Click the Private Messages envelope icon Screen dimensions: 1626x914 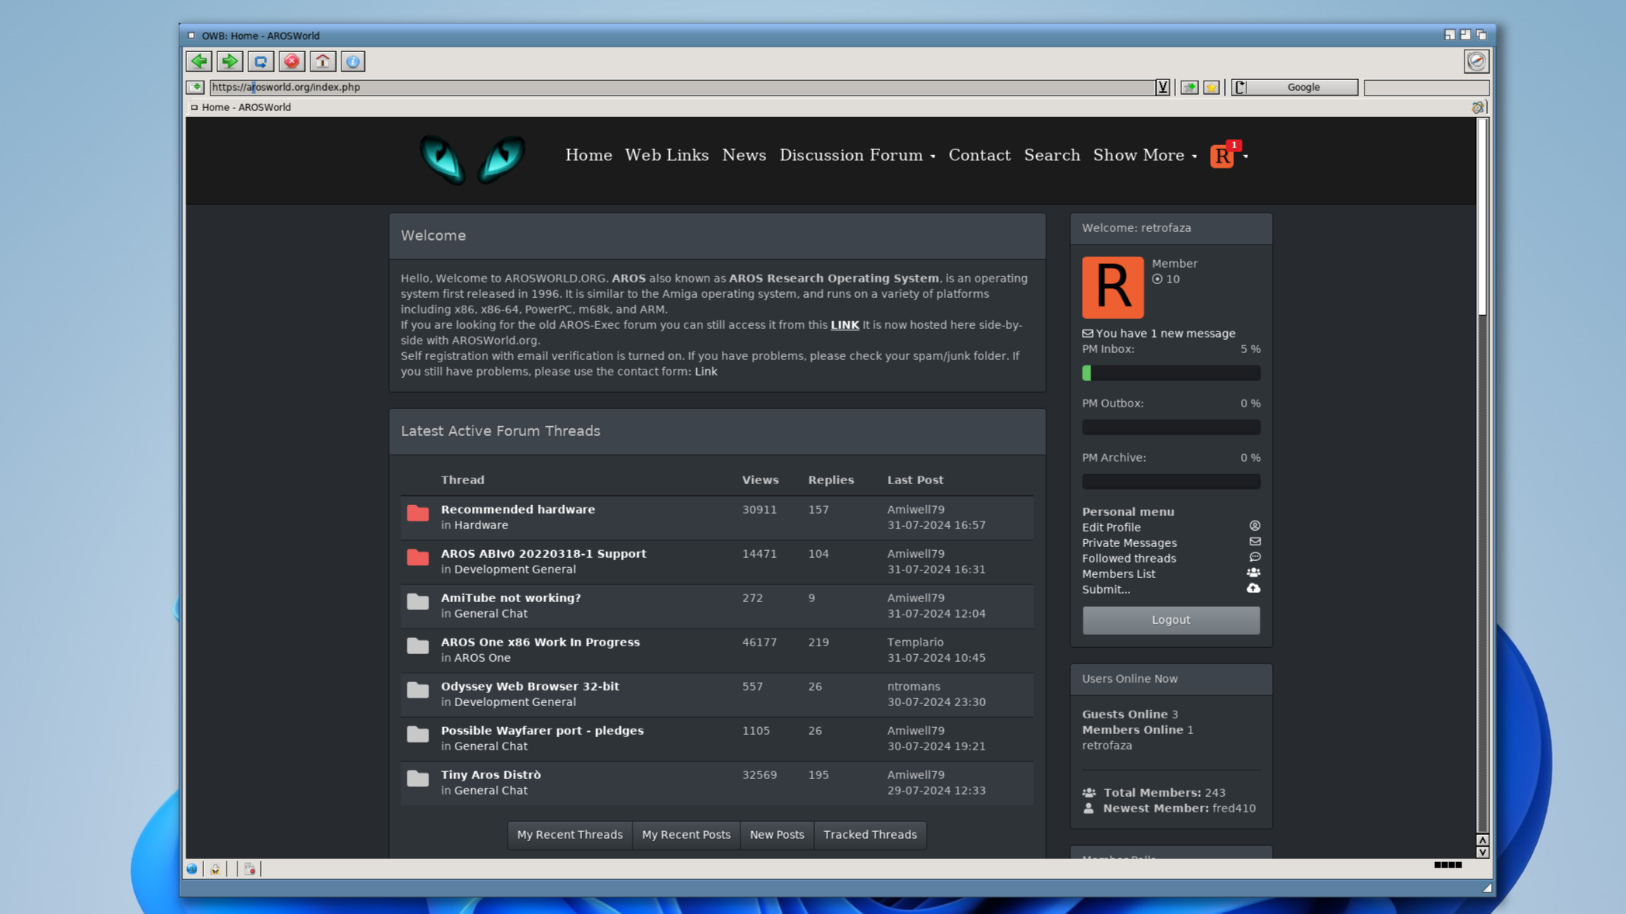point(1254,542)
